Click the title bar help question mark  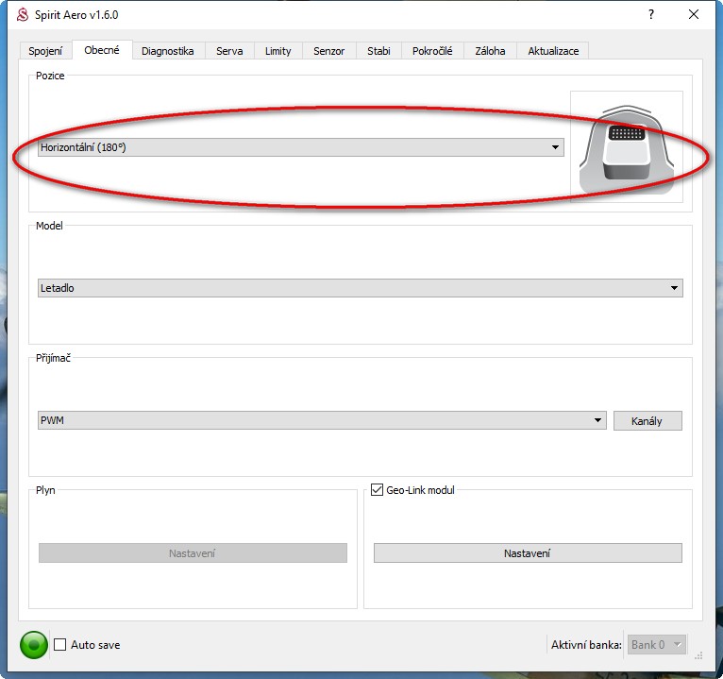pos(650,15)
